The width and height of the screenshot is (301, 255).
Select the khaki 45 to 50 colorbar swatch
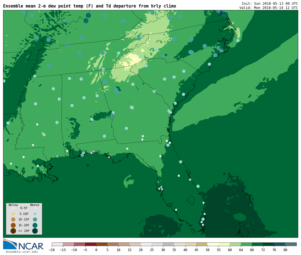202,244
